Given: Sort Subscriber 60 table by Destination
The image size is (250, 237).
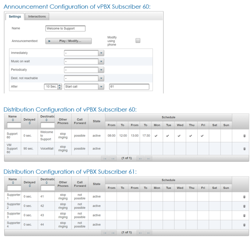Looking at the screenshot, I should (x=47, y=120).
